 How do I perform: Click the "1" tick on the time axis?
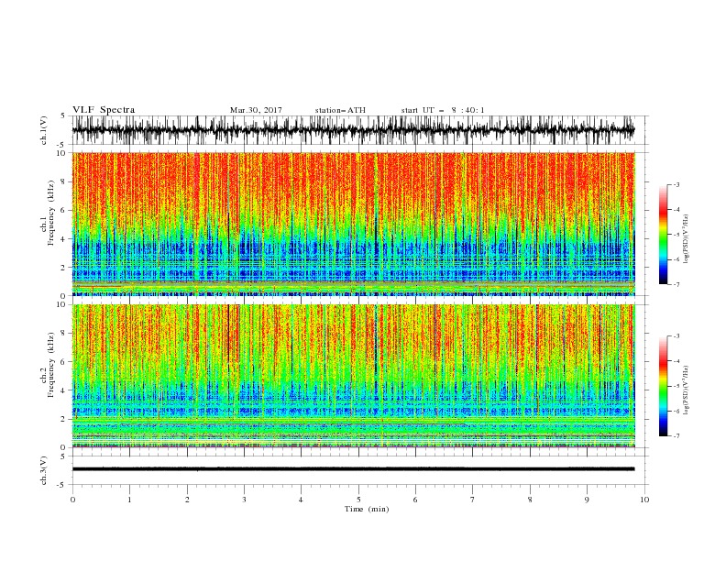[129, 500]
